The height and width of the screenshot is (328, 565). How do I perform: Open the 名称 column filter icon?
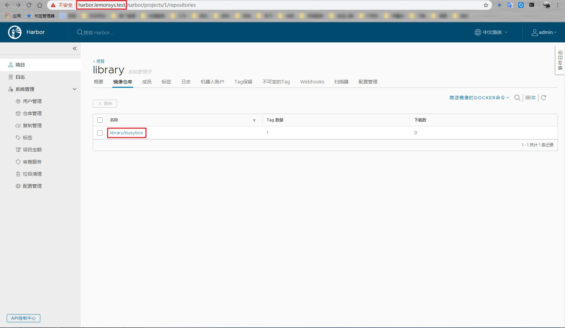pyautogui.click(x=254, y=120)
